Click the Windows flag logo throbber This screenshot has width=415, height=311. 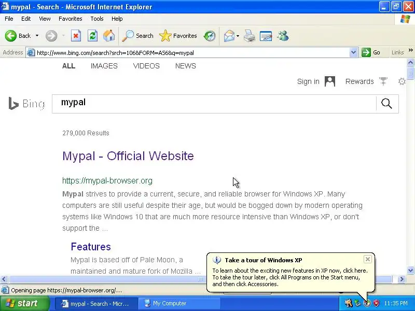pyautogui.click(x=405, y=19)
